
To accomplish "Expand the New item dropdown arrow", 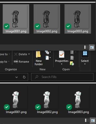I will (50, 52).
